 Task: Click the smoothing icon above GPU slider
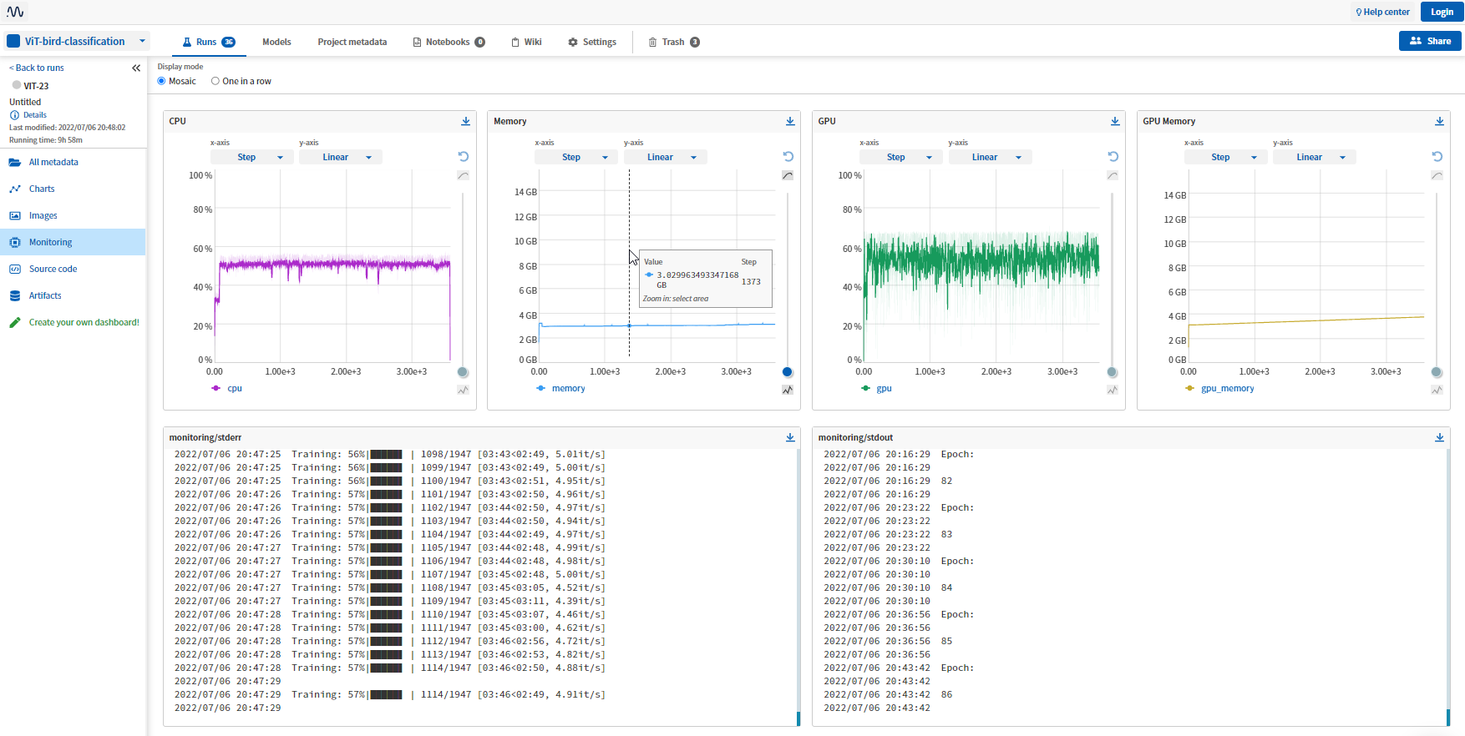(1112, 176)
